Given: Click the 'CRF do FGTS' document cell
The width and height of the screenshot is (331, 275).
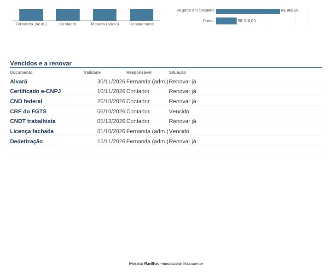Looking at the screenshot, I should pyautogui.click(x=28, y=111).
